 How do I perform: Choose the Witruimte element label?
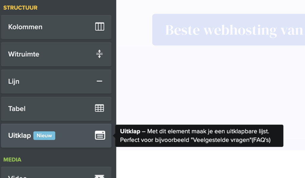24,54
